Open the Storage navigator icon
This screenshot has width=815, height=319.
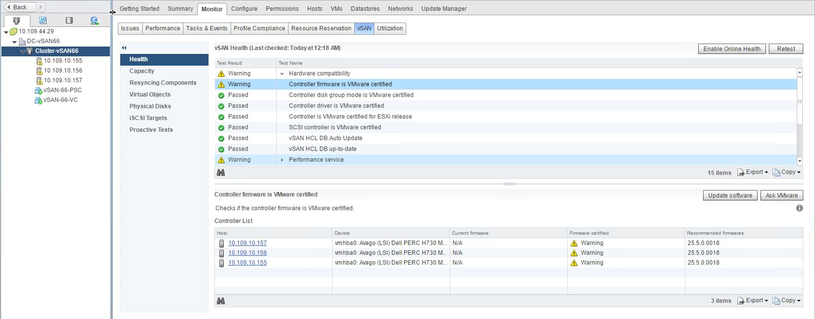69,21
